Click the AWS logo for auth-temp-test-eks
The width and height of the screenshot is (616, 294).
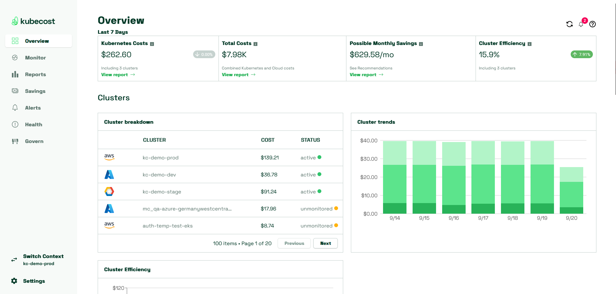pyautogui.click(x=109, y=225)
